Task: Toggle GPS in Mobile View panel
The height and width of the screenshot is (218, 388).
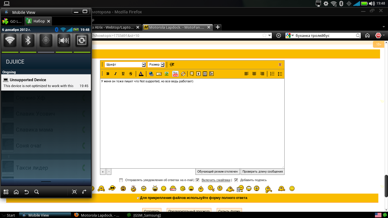Action: [x=46, y=41]
